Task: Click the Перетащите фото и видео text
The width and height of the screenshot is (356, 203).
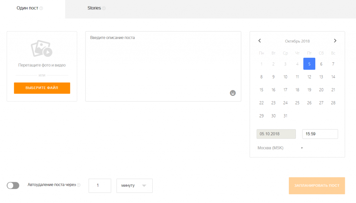Action: pos(42,65)
